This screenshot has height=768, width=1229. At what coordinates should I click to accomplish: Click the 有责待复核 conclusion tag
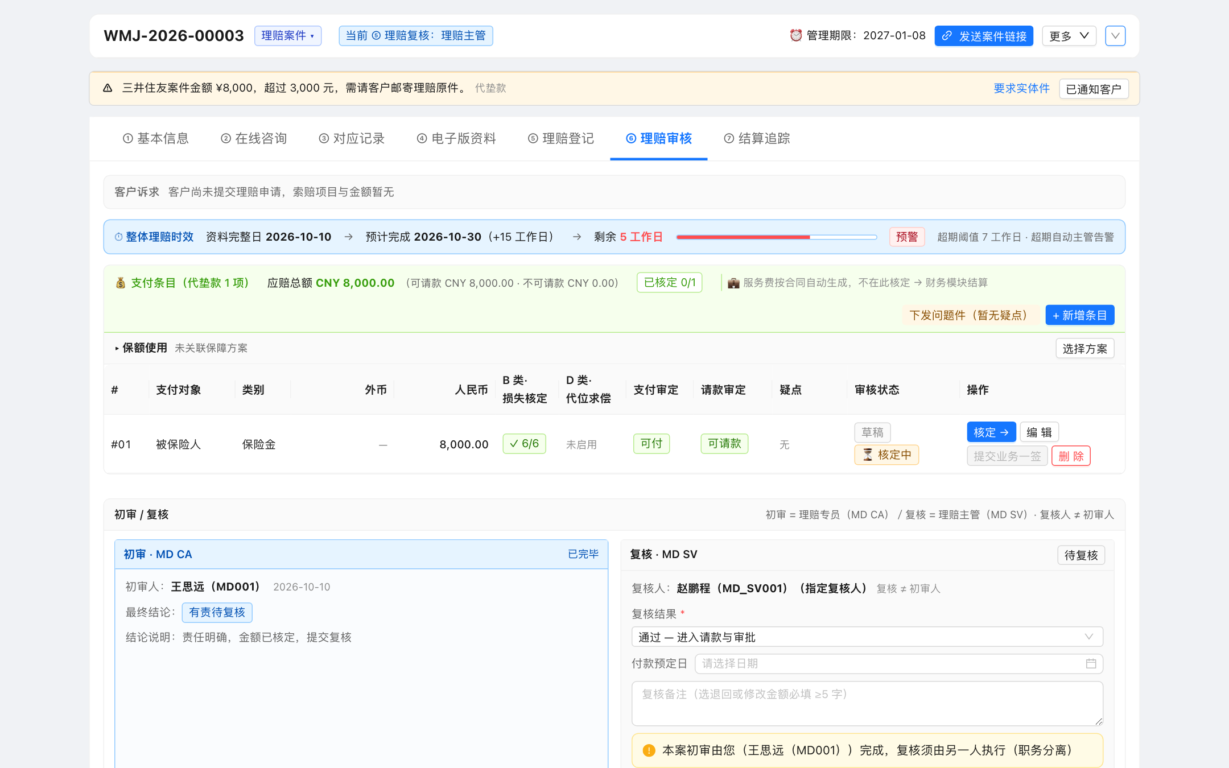217,613
